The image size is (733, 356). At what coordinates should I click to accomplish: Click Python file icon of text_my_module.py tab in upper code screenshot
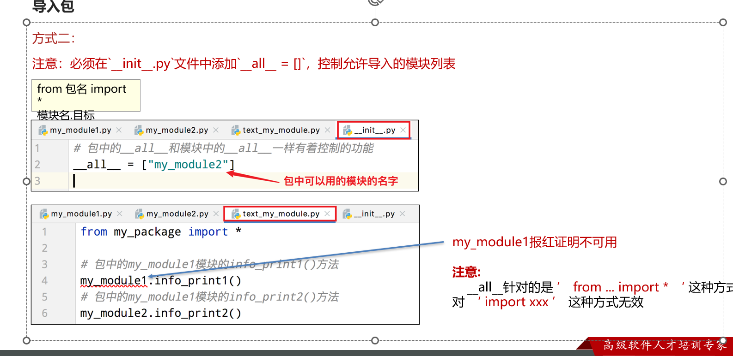tap(236, 131)
